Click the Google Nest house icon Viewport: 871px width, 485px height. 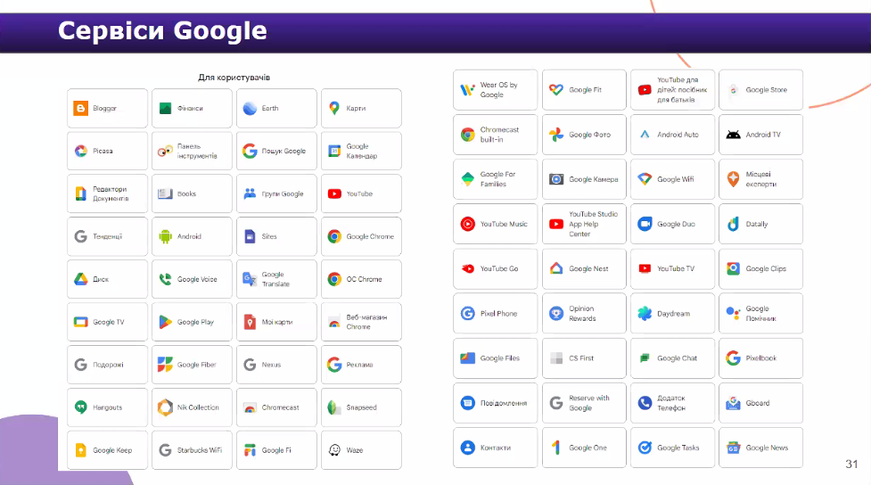[555, 268]
